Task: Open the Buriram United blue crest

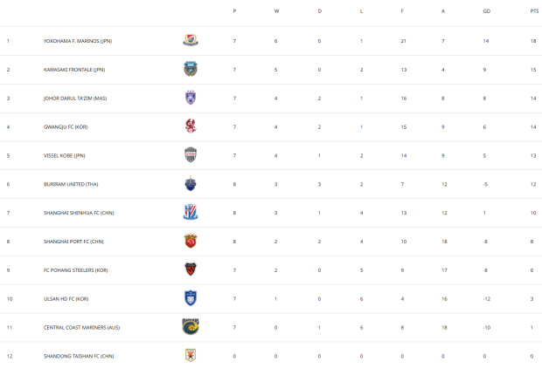Action: [x=191, y=183]
